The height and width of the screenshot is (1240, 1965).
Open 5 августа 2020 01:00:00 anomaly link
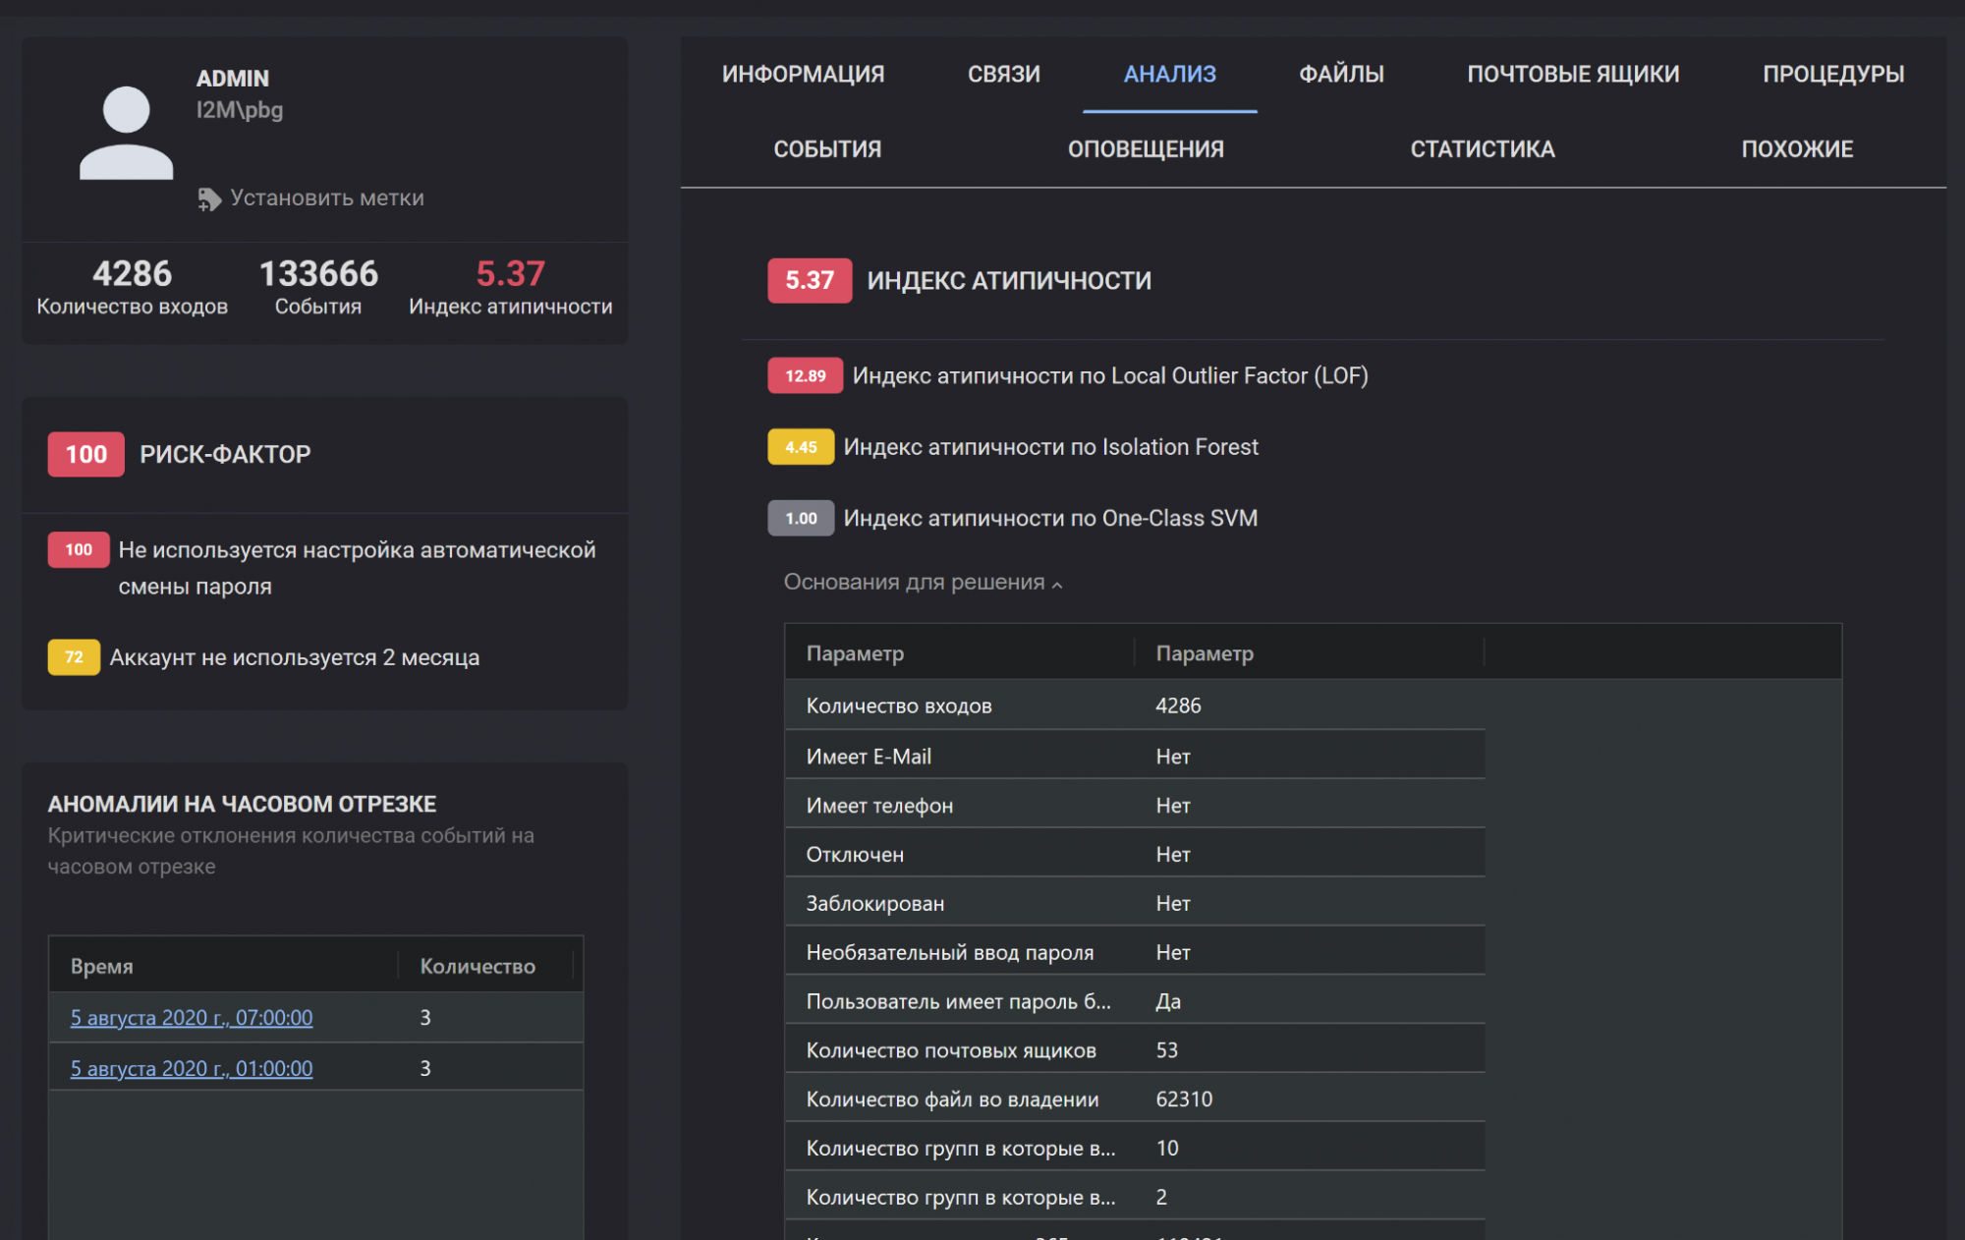192,1069
